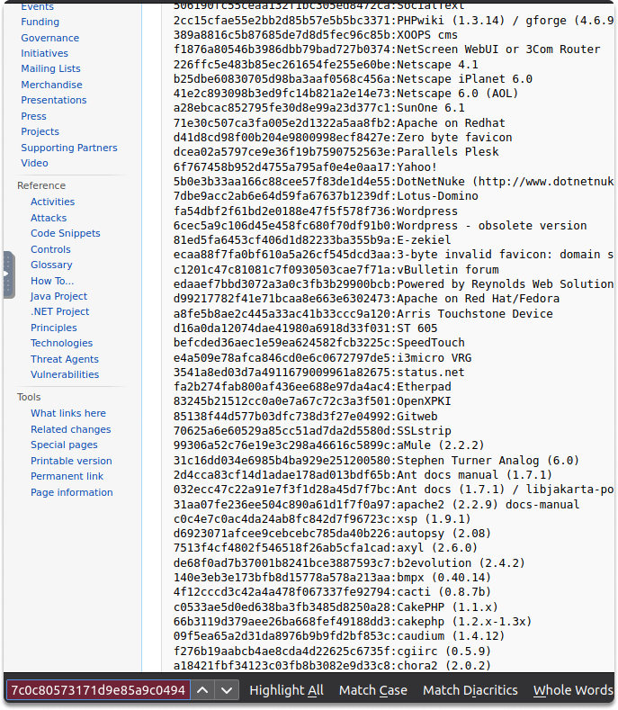Open the Threat Agents link
The height and width of the screenshot is (710, 618).
coord(64,360)
